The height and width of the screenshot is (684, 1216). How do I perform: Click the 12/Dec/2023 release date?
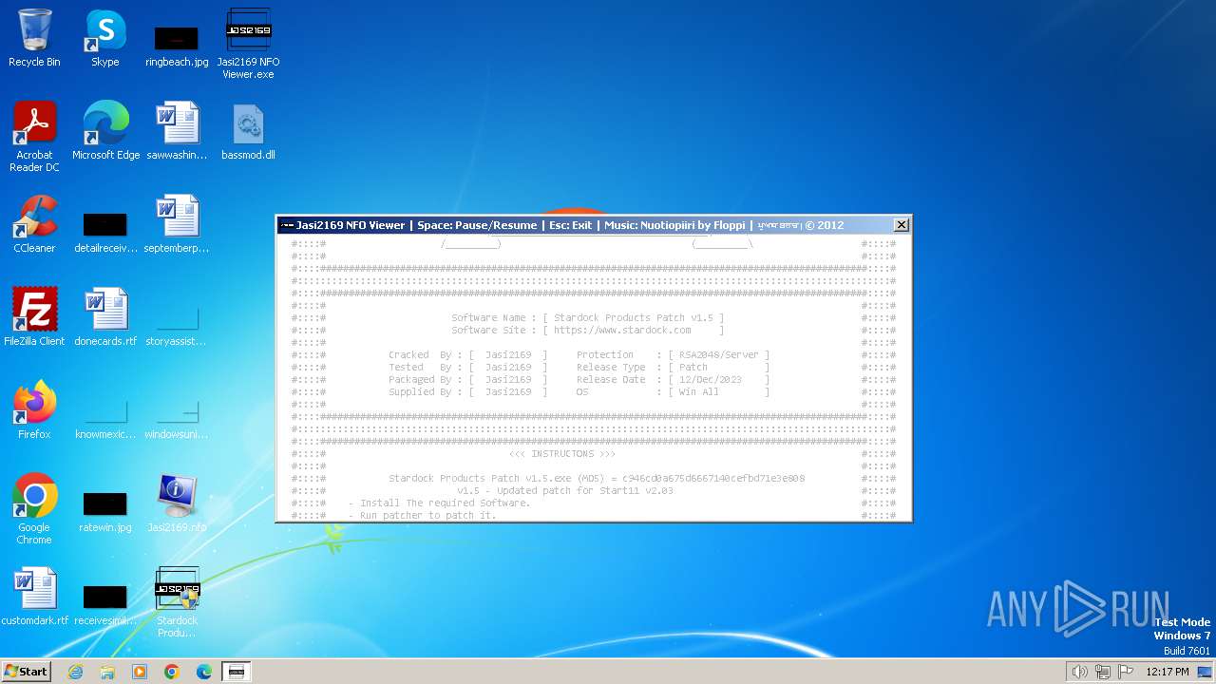711,380
